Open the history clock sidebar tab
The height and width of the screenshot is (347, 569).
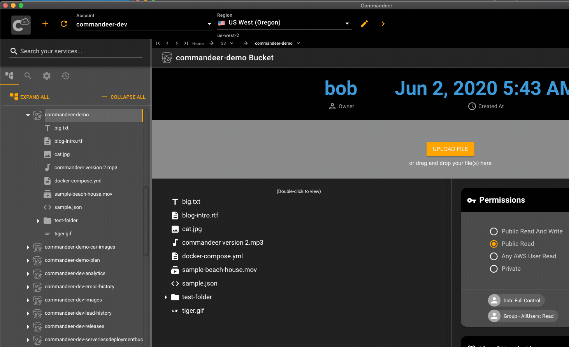coord(65,76)
